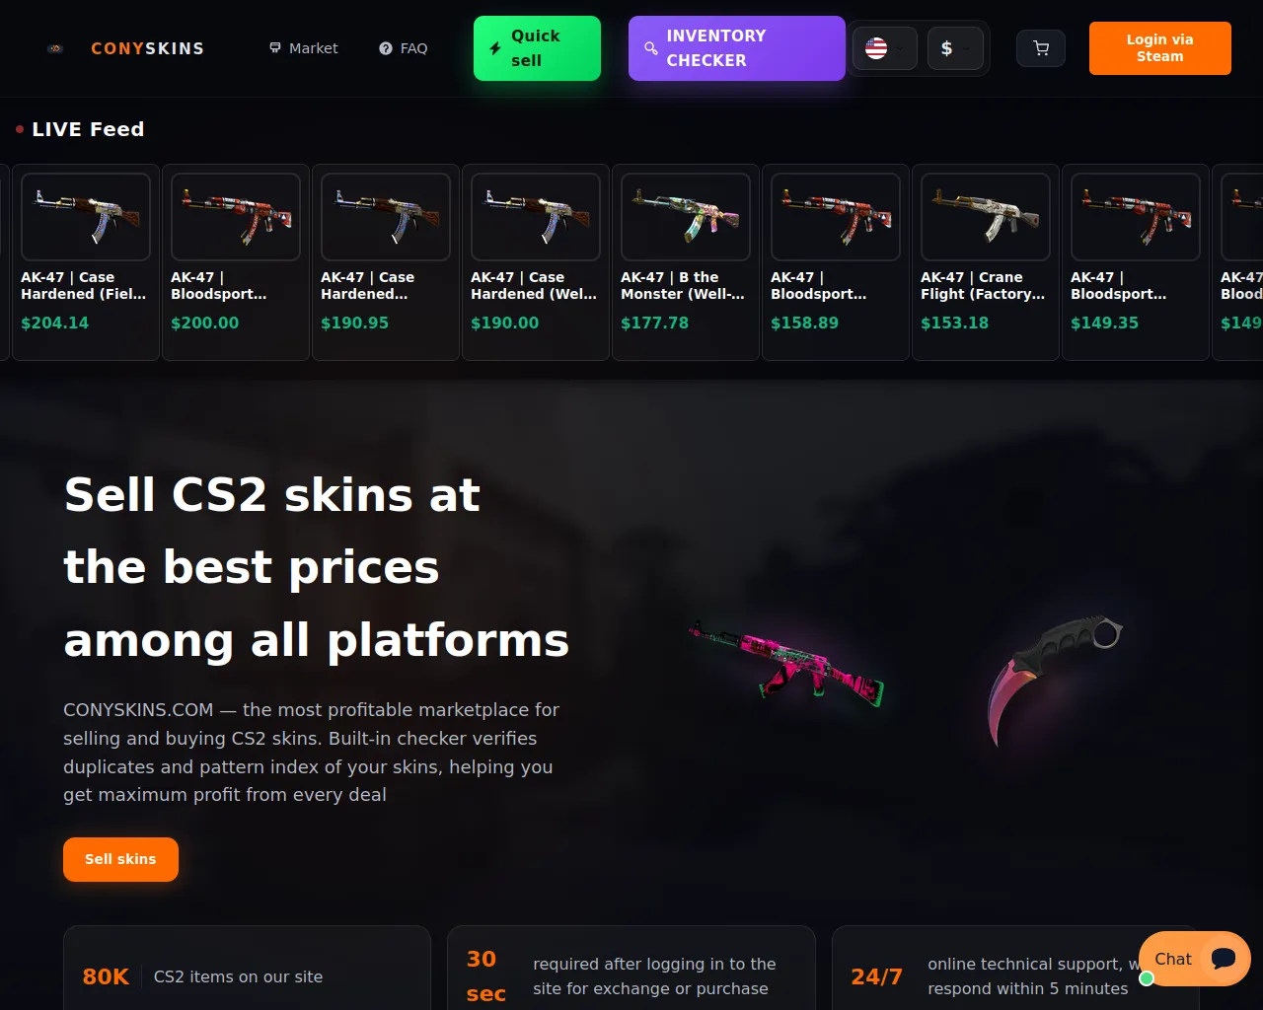Select the Karambit knife hero image
The image size is (1263, 1010).
[1055, 680]
